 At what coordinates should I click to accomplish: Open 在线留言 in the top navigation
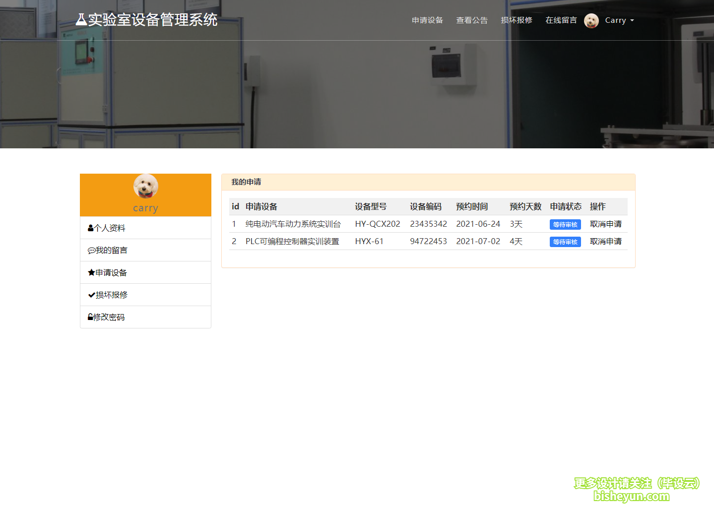[x=561, y=20]
